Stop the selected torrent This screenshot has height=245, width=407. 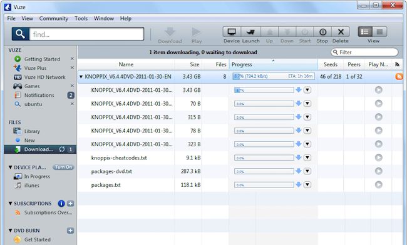pyautogui.click(x=322, y=32)
